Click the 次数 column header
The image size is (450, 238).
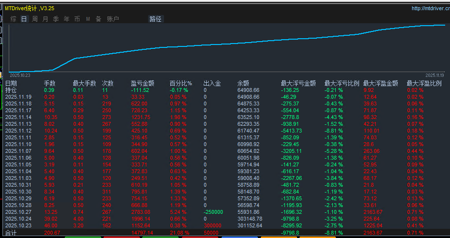click(x=107, y=83)
